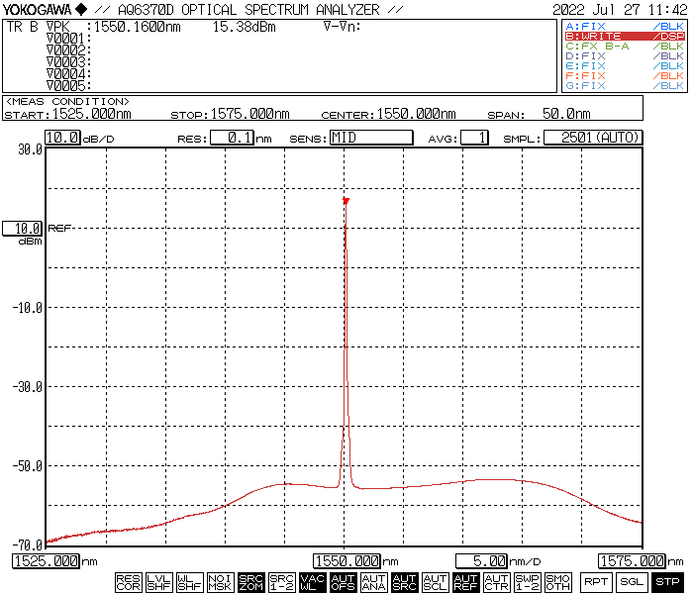Click the LVL SHF indicator icon
Image resolution: width=693 pixels, height=594 pixels.
click(x=158, y=582)
